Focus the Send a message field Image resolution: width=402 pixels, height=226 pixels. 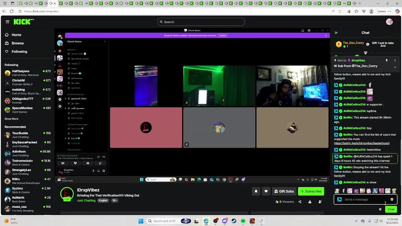[365, 199]
